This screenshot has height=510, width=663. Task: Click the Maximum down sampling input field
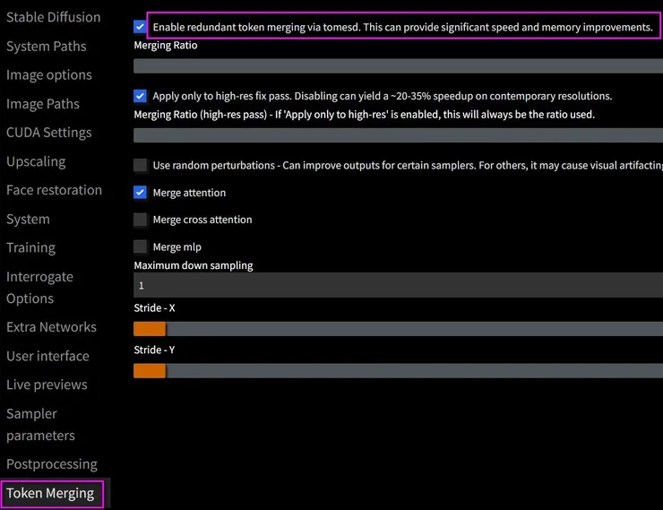398,286
